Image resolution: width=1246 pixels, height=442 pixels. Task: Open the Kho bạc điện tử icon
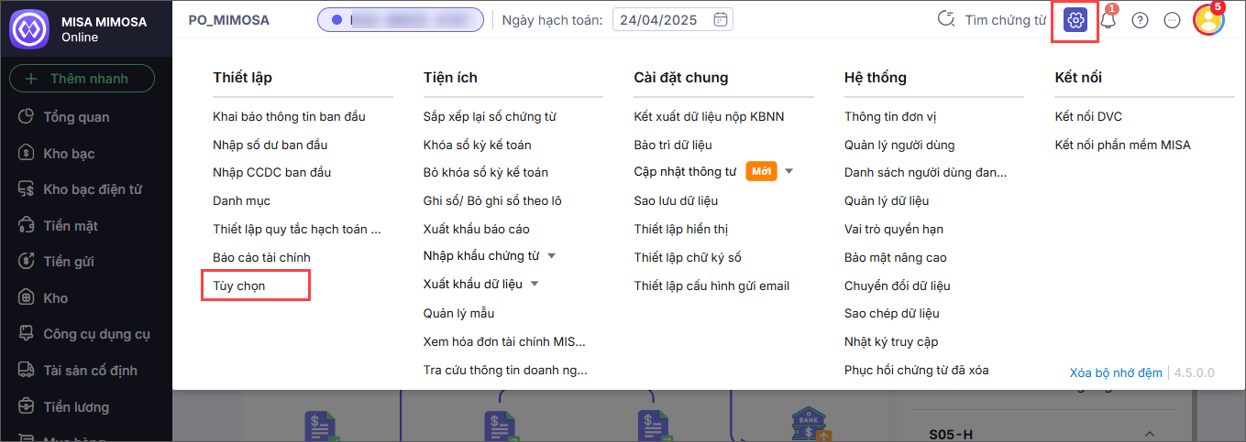[26, 189]
